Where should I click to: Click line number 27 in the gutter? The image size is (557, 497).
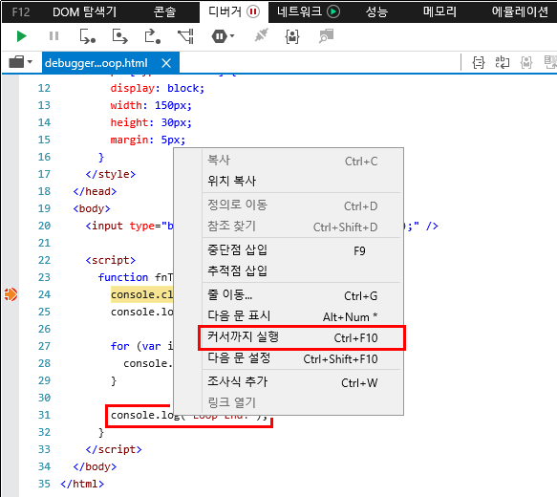44,346
